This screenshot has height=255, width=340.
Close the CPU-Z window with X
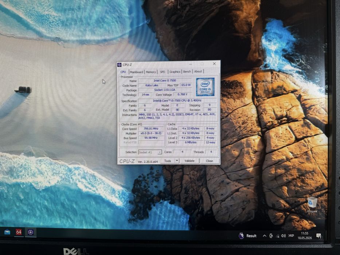[x=214, y=64]
